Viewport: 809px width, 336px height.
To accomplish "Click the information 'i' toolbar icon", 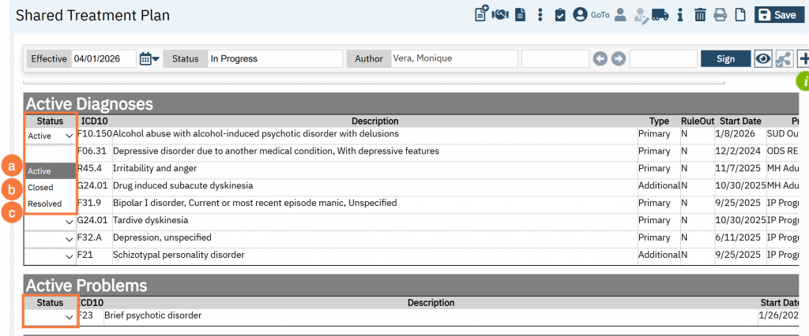I will tap(679, 15).
